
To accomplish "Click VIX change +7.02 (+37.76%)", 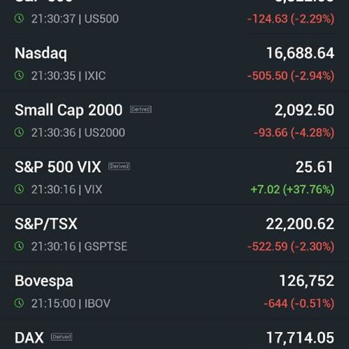I will pyautogui.click(x=293, y=190).
